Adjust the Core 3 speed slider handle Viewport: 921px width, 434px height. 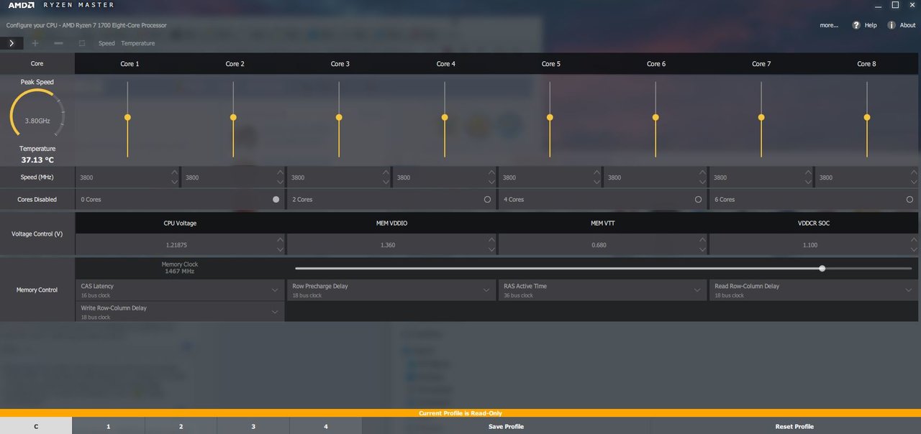coord(339,117)
